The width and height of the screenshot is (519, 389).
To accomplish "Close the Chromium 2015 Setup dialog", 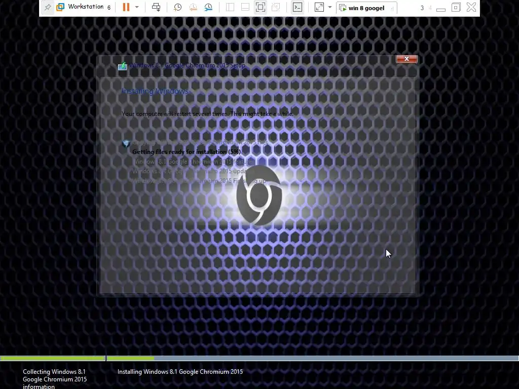I will (x=406, y=59).
